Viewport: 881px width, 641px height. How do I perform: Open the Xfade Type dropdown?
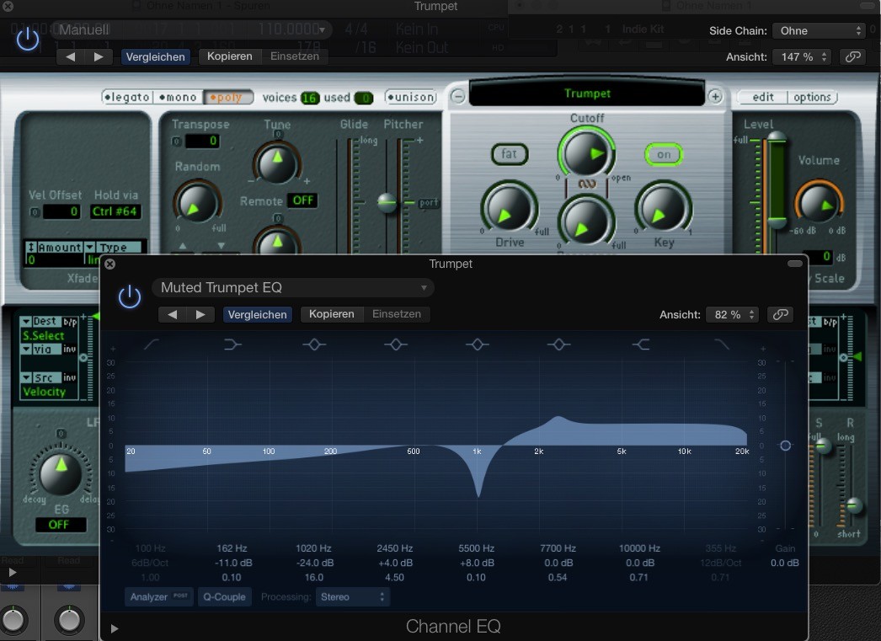(112, 247)
